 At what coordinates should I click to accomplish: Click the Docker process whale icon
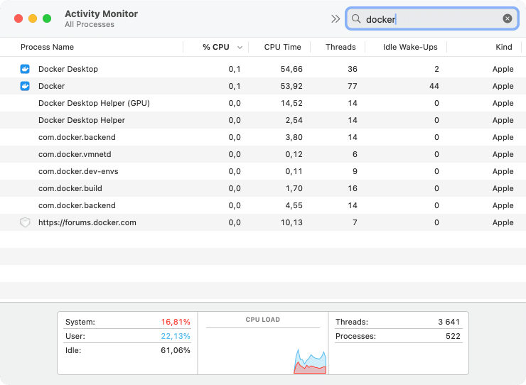25,86
